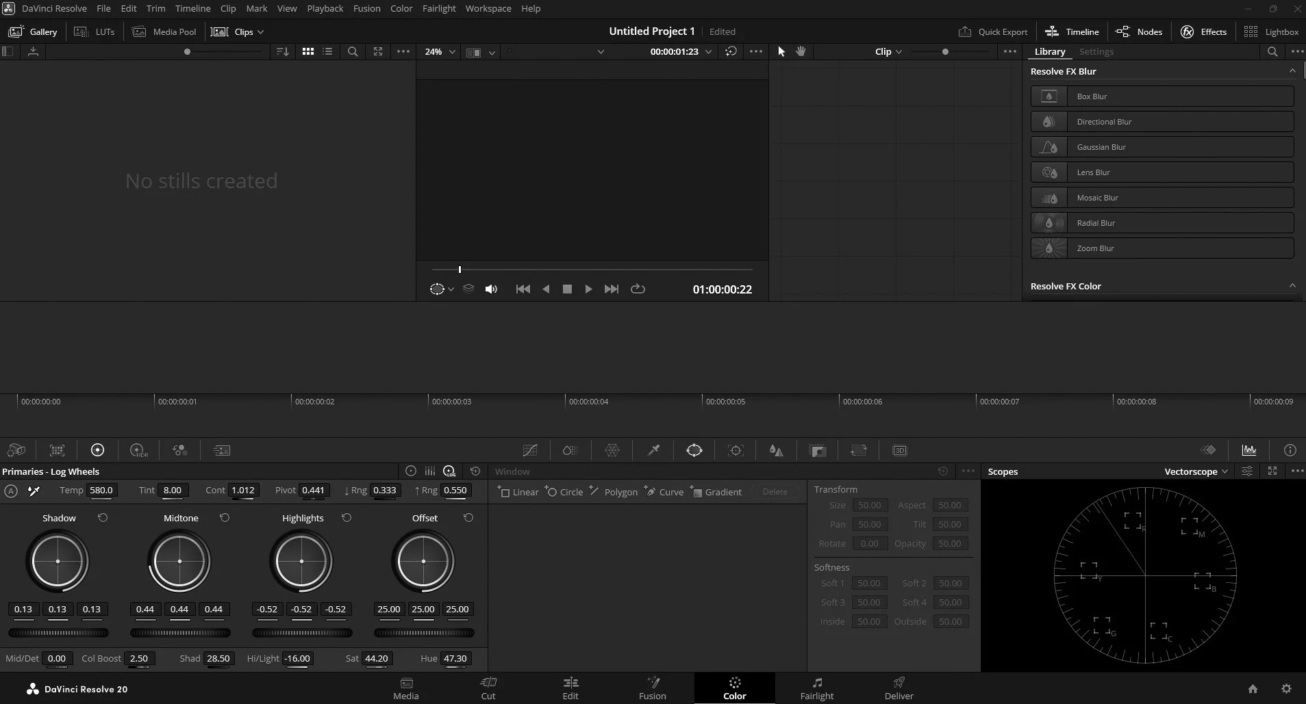Image resolution: width=1306 pixels, height=704 pixels.
Task: Open the RGB Mixer palette icon
Action: 180,450
